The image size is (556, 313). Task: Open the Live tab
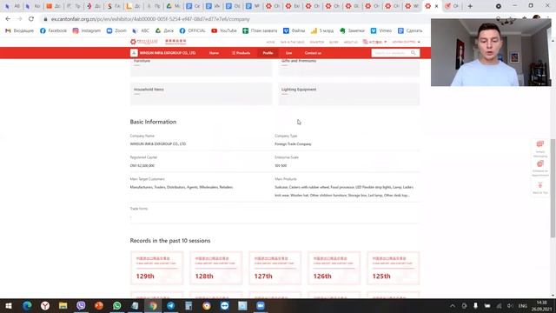pos(288,53)
